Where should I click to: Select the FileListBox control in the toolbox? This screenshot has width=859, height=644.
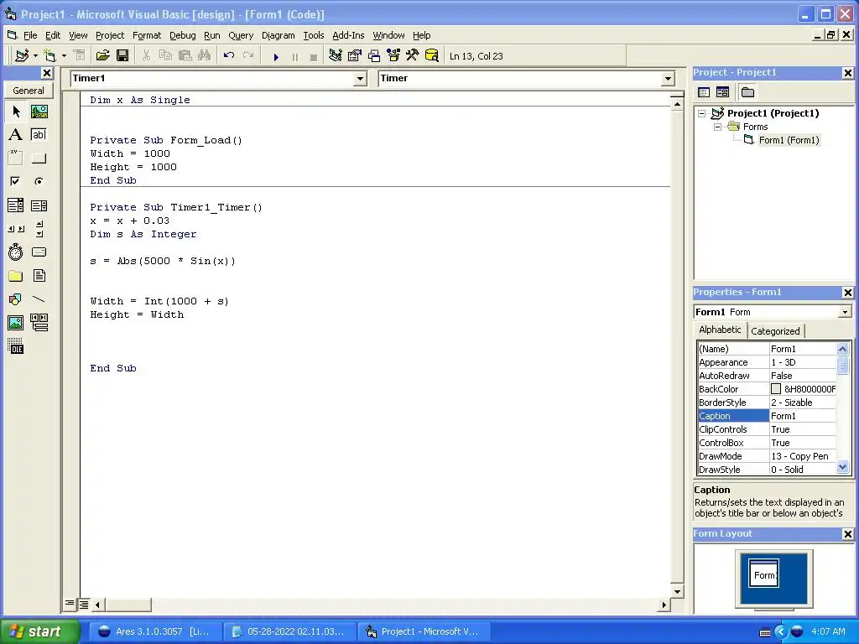(x=39, y=275)
